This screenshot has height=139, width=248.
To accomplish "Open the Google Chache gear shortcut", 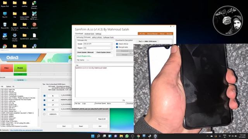I will [x=15, y=37].
